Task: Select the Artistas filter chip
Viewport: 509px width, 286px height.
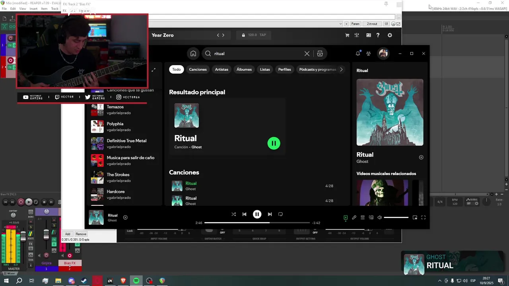Action: (221, 70)
